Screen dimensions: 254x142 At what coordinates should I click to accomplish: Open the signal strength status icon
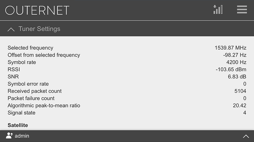pos(218,10)
